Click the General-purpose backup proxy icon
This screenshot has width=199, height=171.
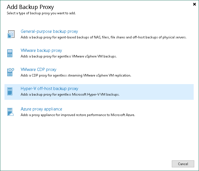pos(10,34)
